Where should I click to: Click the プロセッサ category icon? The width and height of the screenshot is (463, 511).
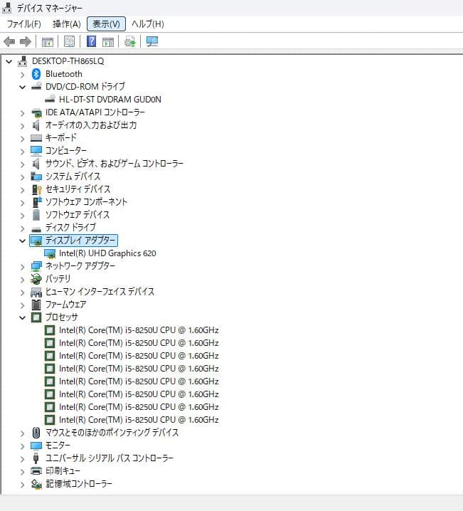click(x=36, y=317)
